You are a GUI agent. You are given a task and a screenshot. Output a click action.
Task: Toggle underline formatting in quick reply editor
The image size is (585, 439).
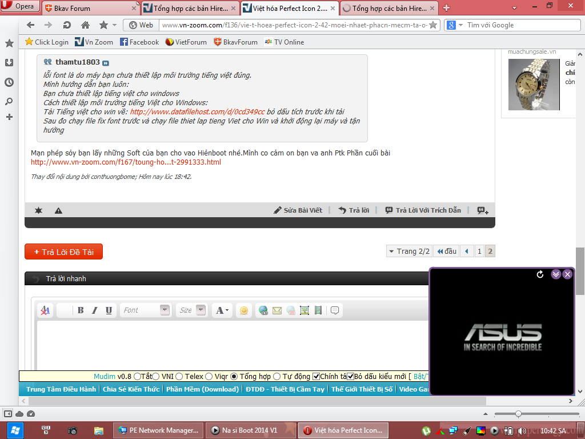(109, 310)
